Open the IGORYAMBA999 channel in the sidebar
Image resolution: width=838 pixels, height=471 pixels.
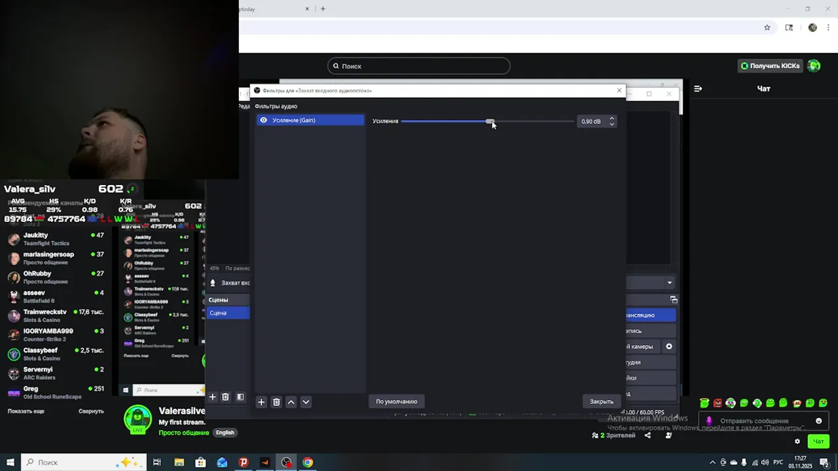click(56, 335)
